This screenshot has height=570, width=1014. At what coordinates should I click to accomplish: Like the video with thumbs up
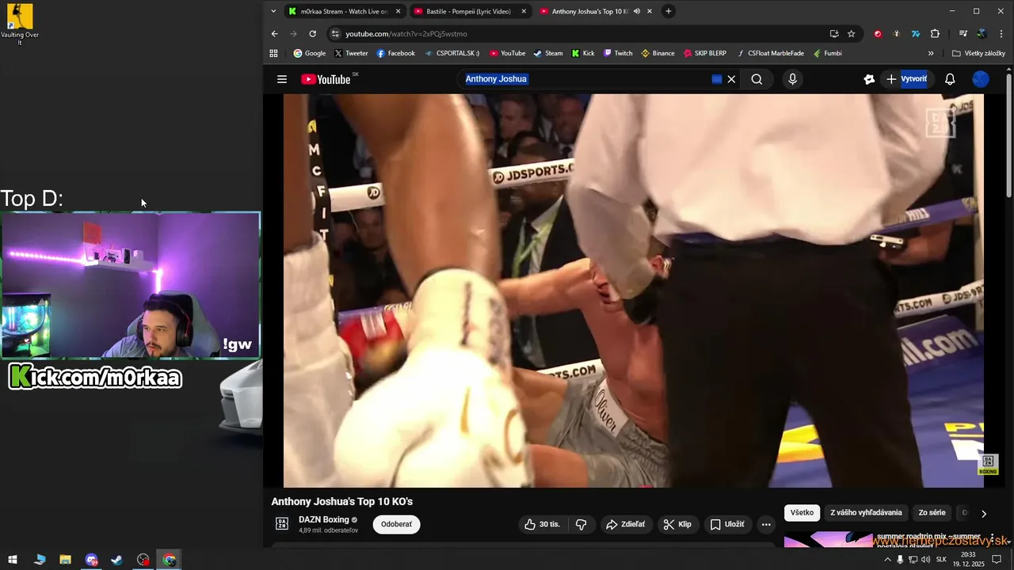tap(543, 524)
